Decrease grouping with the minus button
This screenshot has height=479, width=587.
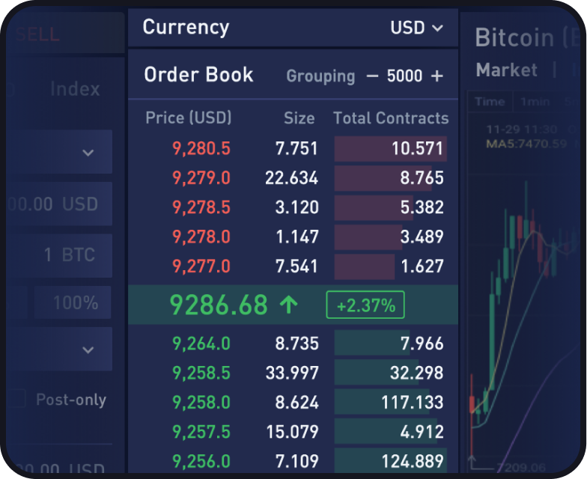coord(372,76)
